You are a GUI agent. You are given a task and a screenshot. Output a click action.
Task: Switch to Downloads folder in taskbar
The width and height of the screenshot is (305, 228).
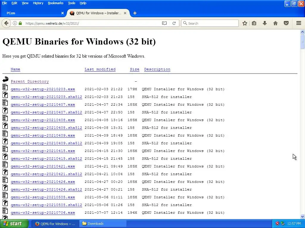pyautogui.click(x=103, y=224)
